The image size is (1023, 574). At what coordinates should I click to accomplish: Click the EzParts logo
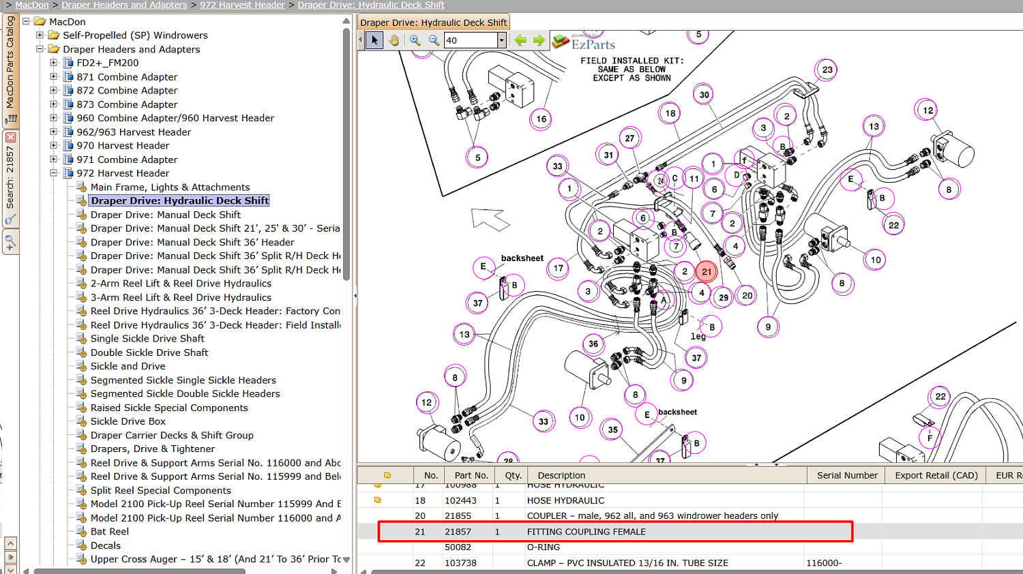click(583, 42)
